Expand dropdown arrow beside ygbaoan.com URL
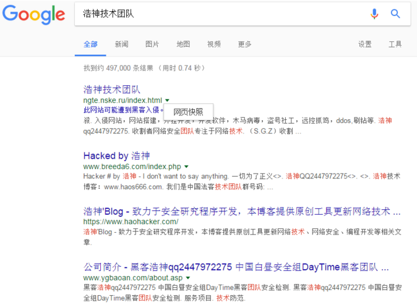Screen dimensions: 417x305 coord(188,278)
